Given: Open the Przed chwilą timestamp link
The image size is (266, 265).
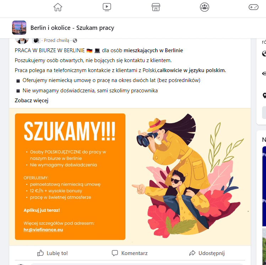Looking at the screenshot, I should point(56,40).
